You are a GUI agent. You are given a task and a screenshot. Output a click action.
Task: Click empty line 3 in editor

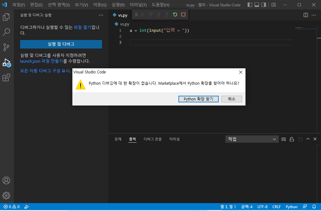coord(211,43)
